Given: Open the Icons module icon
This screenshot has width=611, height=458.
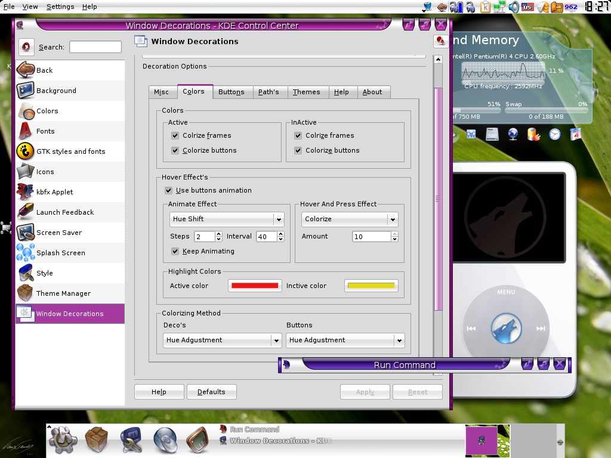Looking at the screenshot, I should [x=26, y=171].
